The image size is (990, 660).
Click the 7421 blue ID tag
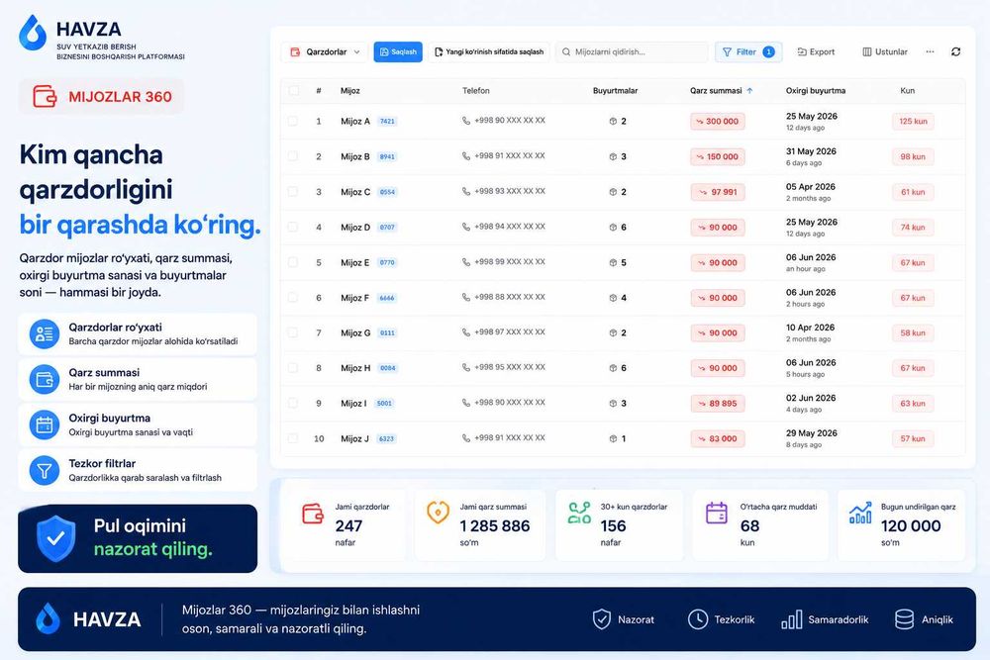tap(387, 121)
